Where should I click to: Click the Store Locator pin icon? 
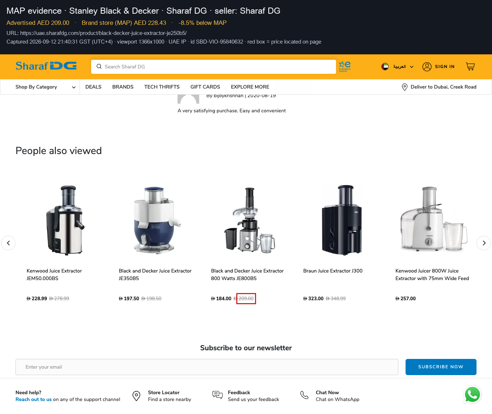[x=136, y=396]
